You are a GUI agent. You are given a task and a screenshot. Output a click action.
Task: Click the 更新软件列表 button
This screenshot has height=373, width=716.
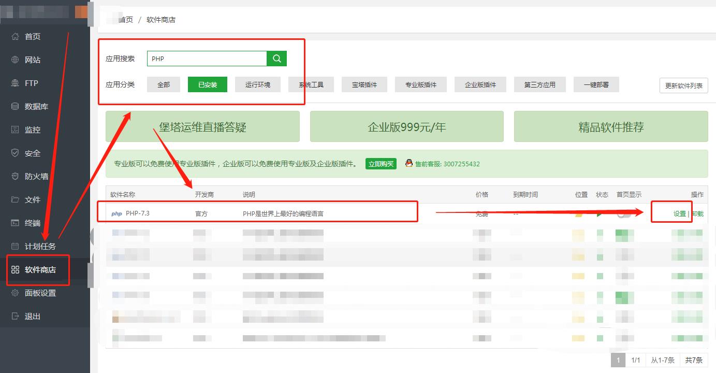[684, 85]
